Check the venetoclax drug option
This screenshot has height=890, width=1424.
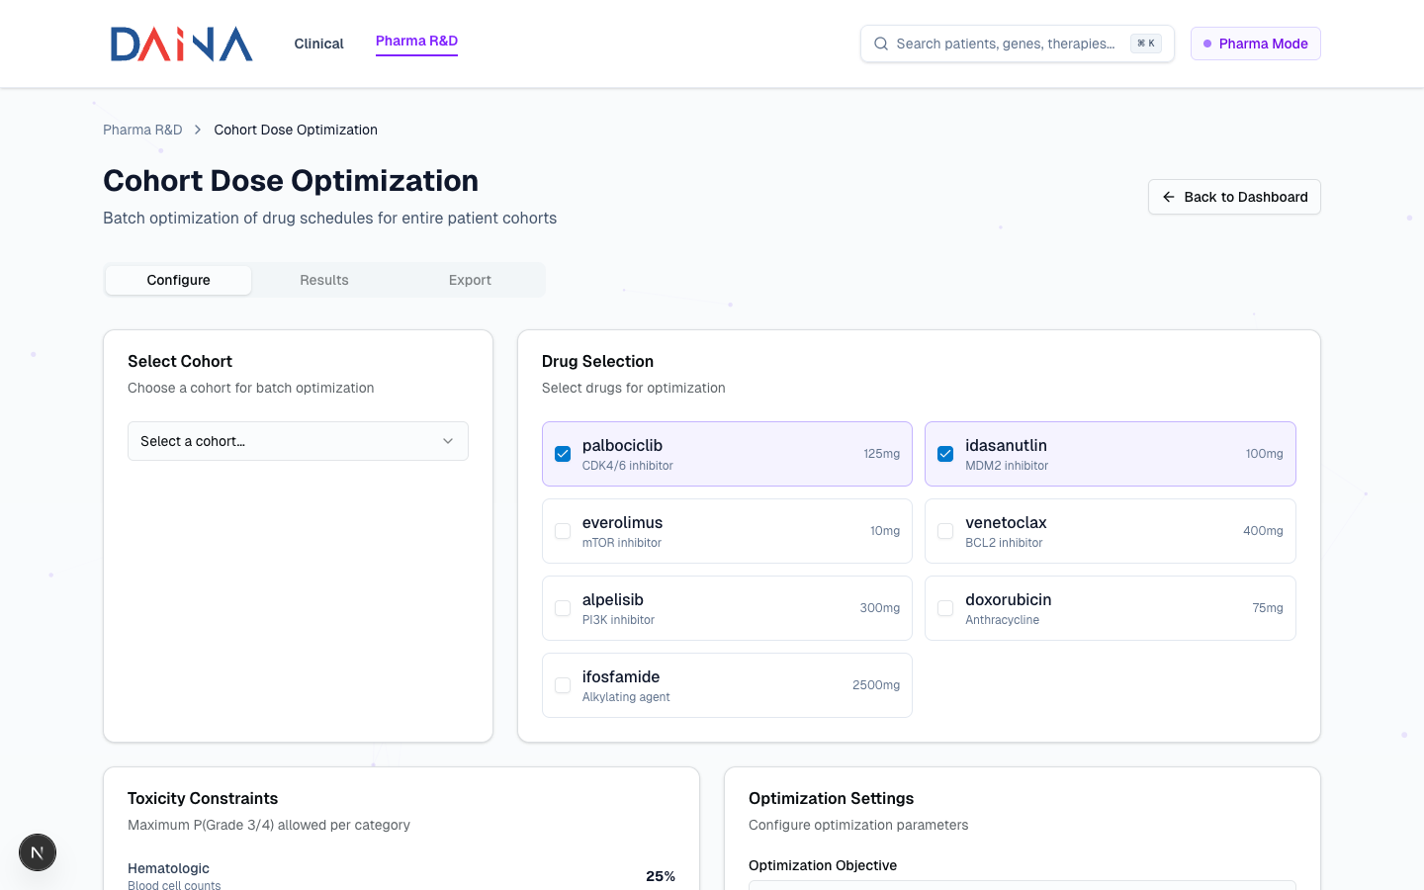945,531
